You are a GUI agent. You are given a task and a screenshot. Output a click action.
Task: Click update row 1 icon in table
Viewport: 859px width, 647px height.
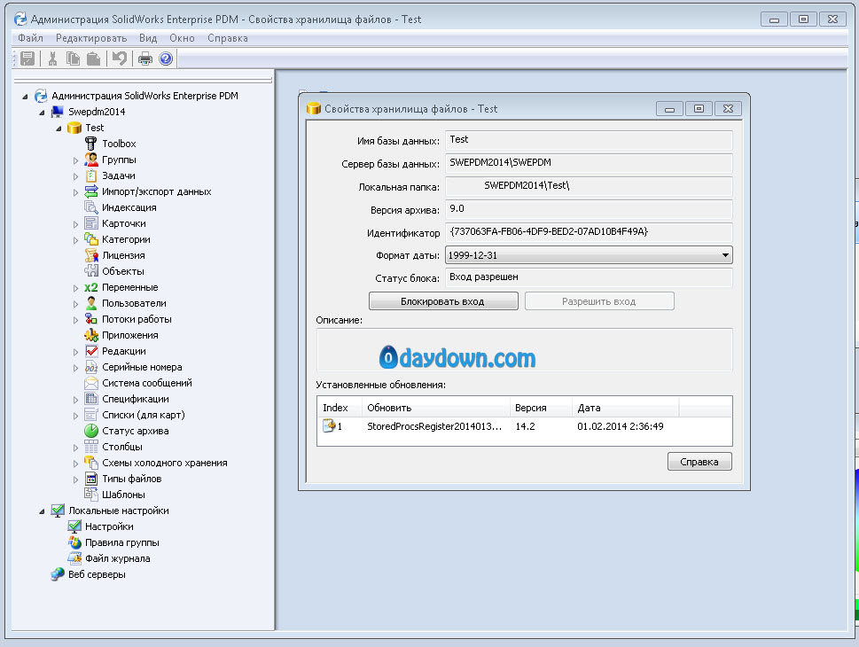(329, 425)
